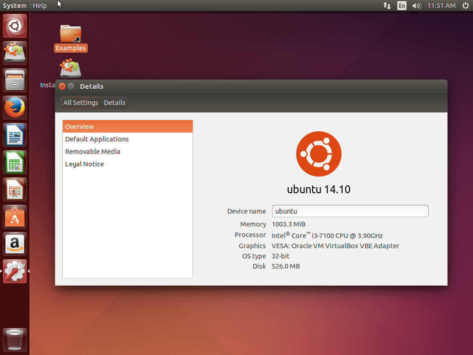Open the Ubuntu Dash home launcher

pyautogui.click(x=14, y=26)
